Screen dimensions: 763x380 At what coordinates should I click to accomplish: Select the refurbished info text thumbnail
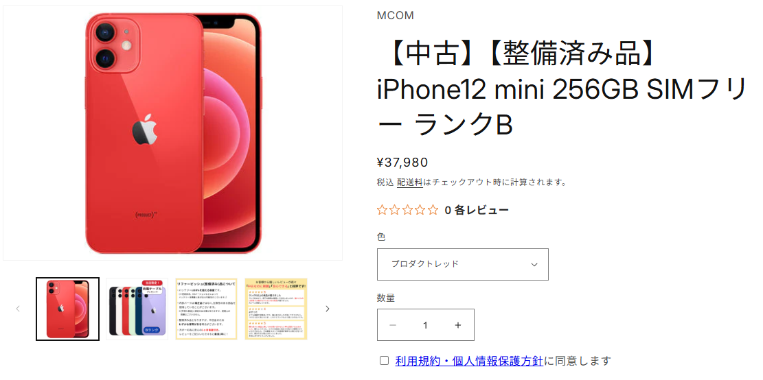[x=206, y=309]
